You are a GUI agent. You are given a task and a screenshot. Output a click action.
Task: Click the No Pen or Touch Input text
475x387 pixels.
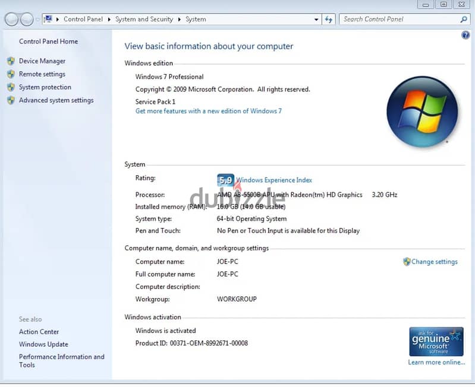point(288,231)
